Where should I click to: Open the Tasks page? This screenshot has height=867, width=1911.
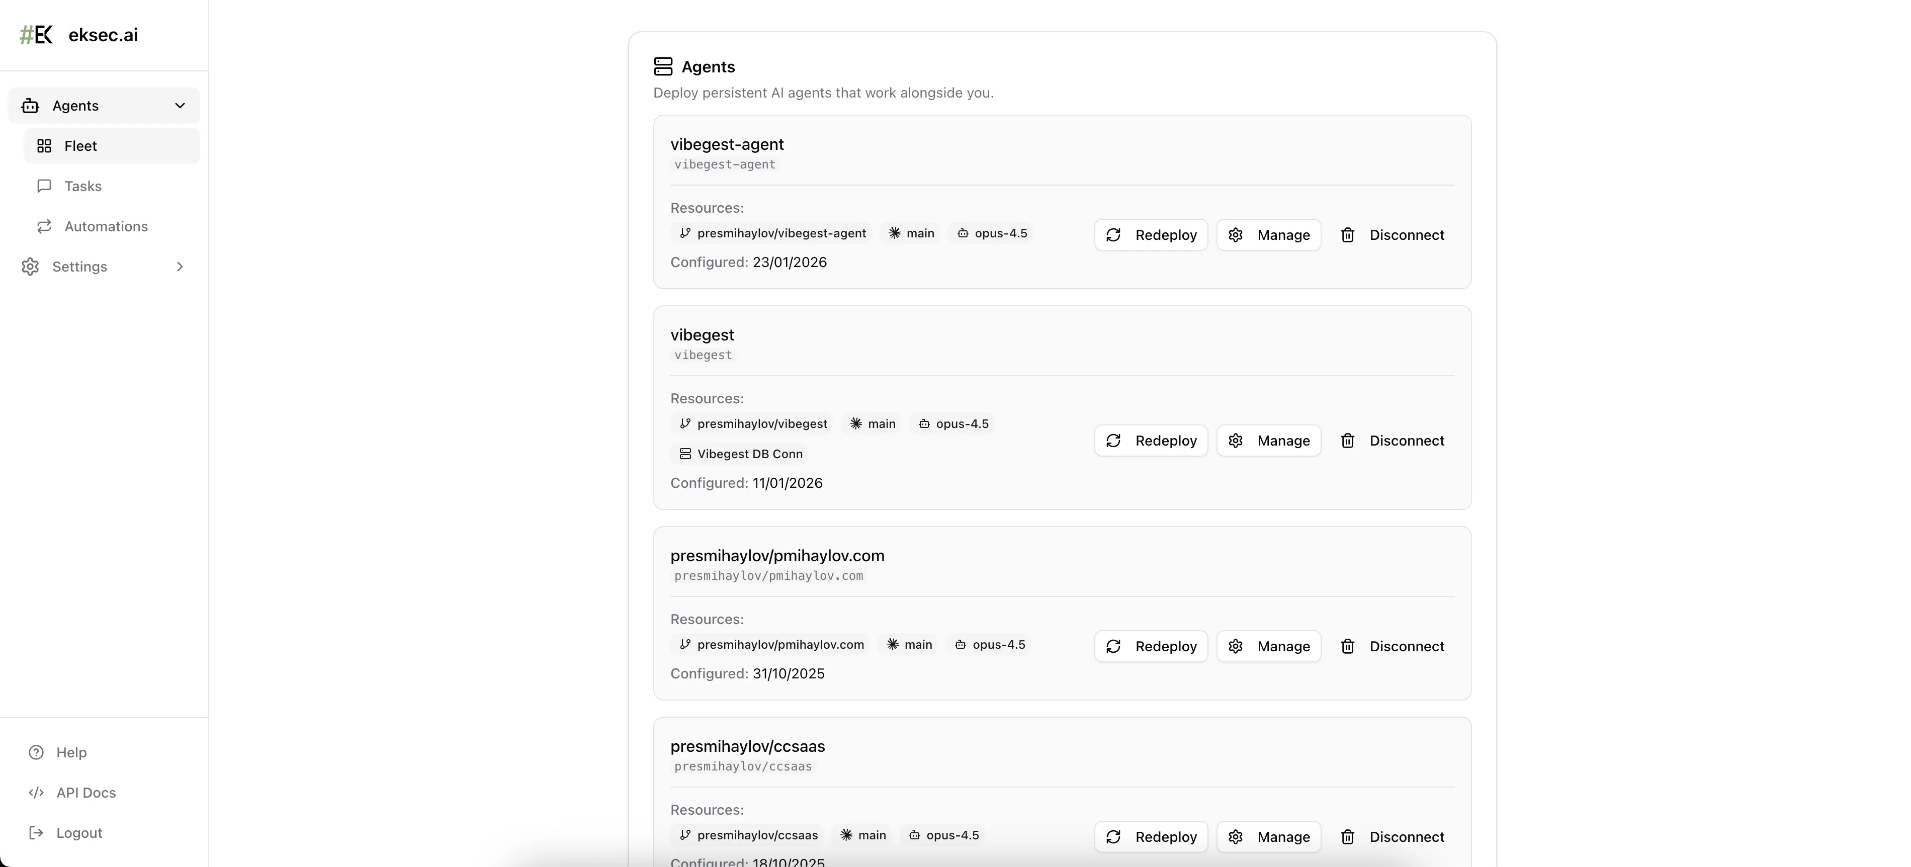[83, 186]
